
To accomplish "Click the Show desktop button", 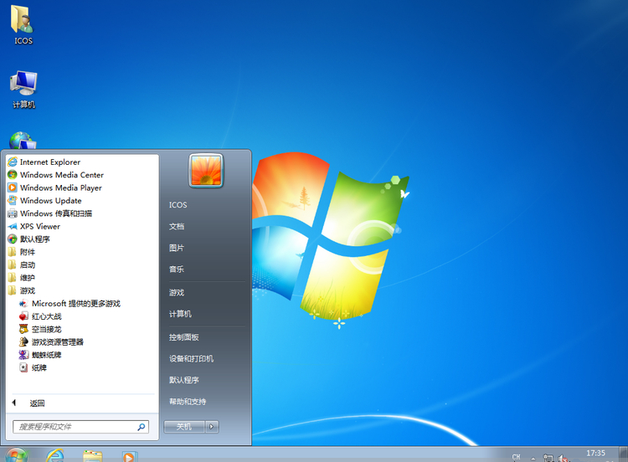I will 623,454.
